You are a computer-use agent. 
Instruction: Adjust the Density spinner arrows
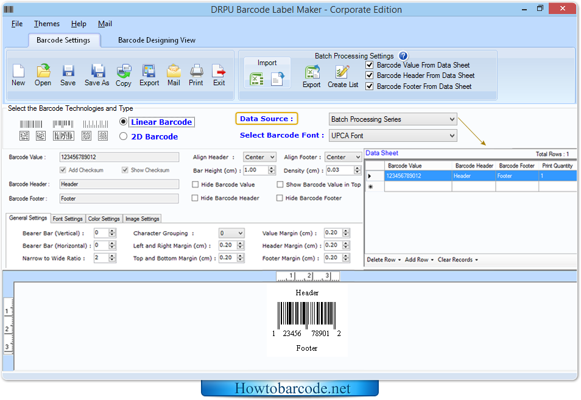tap(357, 170)
